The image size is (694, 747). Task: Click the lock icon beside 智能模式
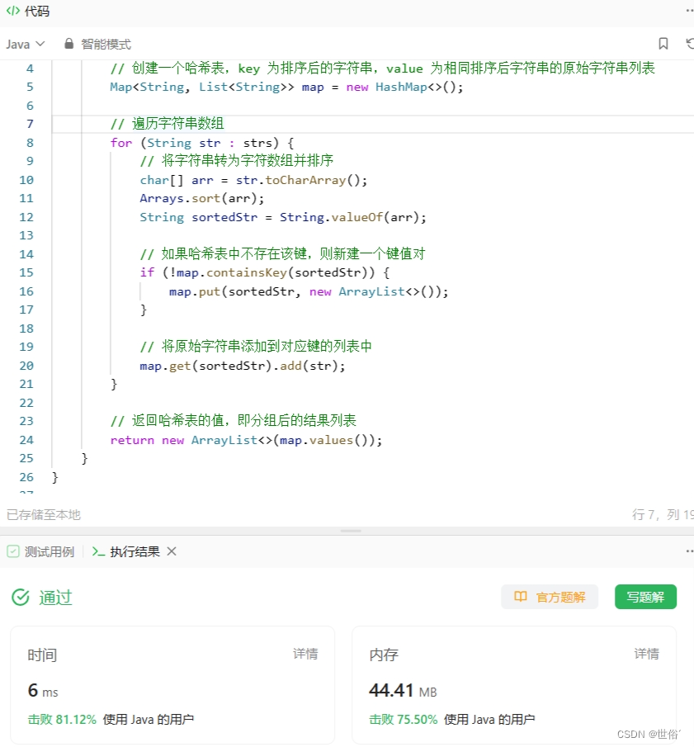68,44
